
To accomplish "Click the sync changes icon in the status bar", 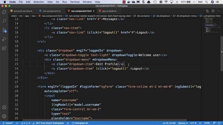I will point(17,123).
